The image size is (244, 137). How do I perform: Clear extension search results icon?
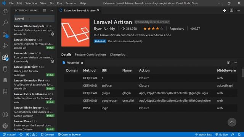pos(44,10)
